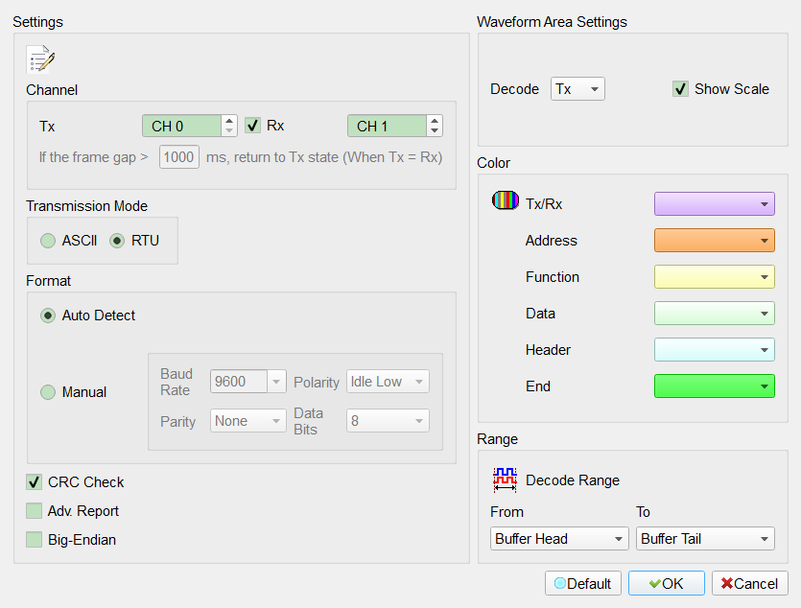Toggle the Rx channel checkbox
Image resolution: width=801 pixels, height=608 pixels.
pos(253,125)
